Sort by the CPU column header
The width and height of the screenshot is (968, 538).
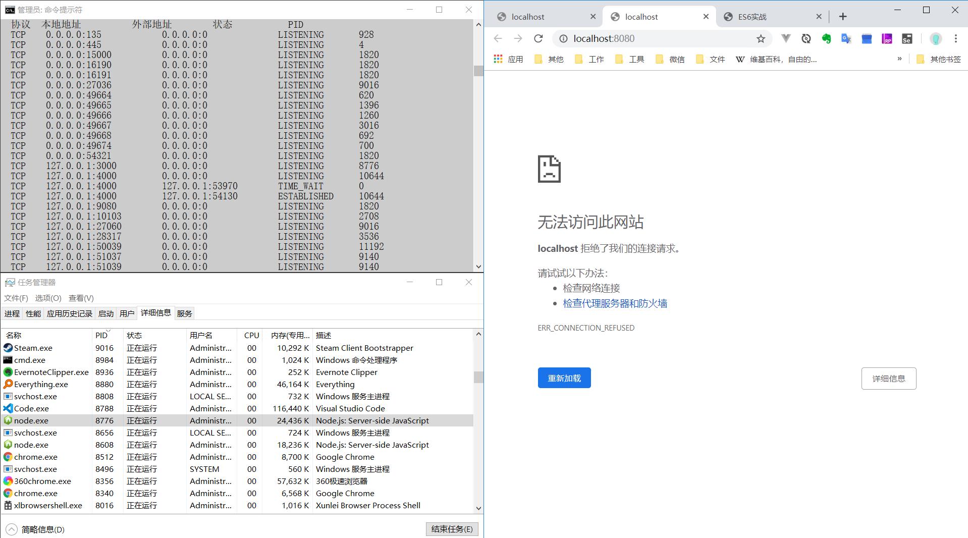(x=250, y=335)
